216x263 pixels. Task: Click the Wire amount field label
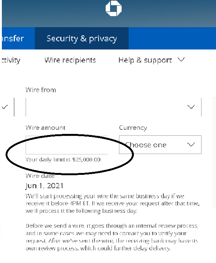[x=45, y=128]
